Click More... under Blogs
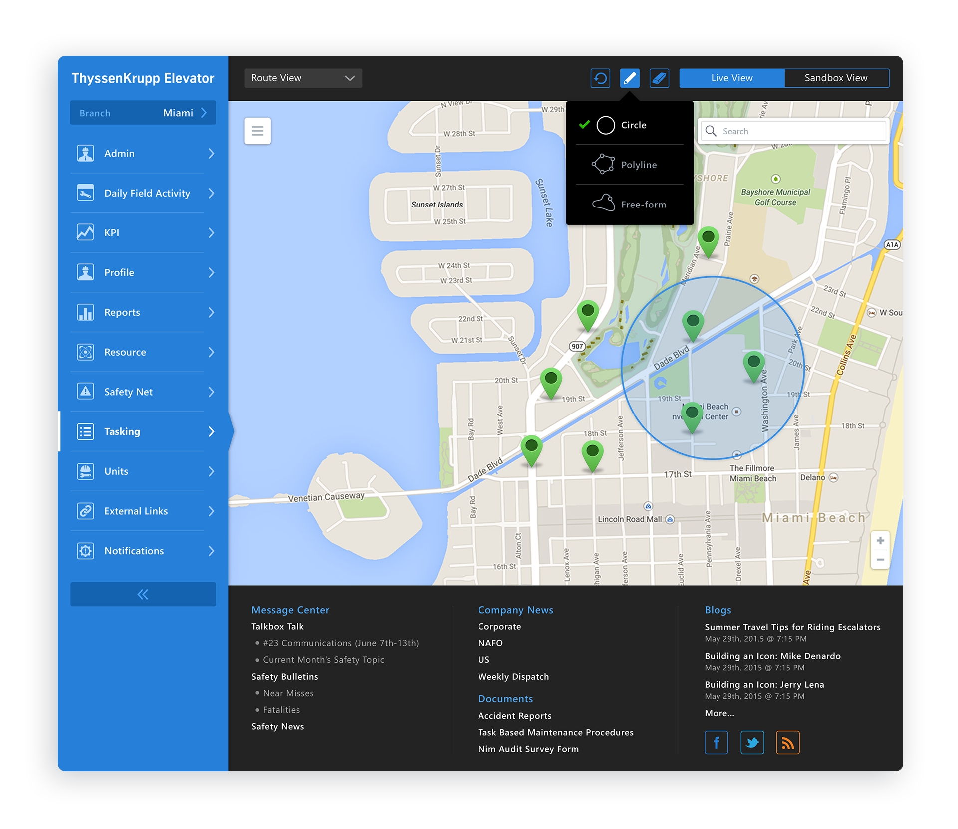This screenshot has height=829, width=958. [719, 713]
